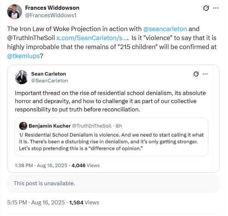Click the Benjamin Kucher display name
This screenshot has width=228, height=216.
49,126
